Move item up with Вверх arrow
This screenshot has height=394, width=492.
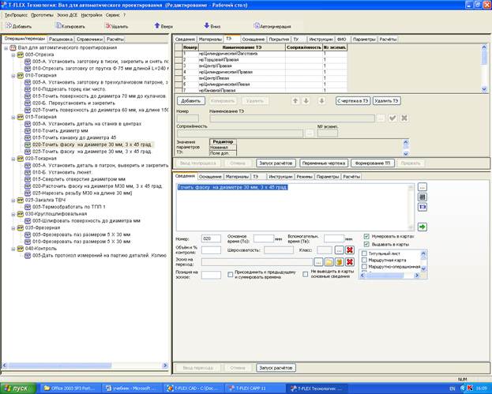pos(157,25)
